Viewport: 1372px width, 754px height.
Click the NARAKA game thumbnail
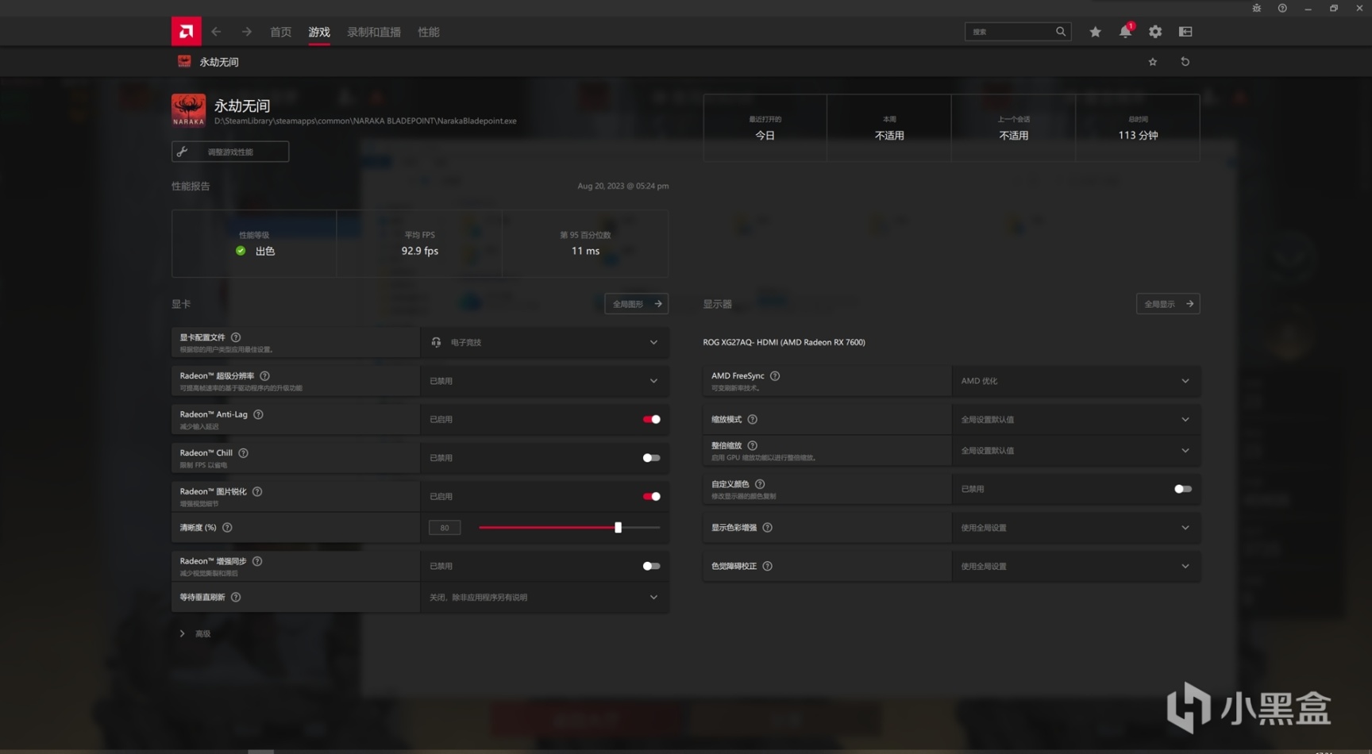188,110
